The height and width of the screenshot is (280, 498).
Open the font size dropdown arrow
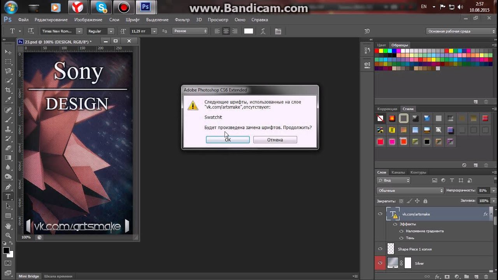pyautogui.click(x=154, y=31)
